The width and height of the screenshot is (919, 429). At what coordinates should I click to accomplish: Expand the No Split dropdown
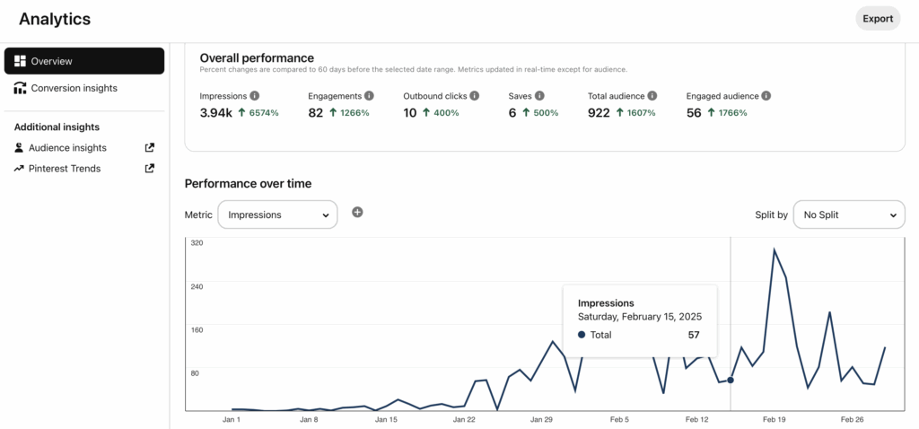click(849, 214)
